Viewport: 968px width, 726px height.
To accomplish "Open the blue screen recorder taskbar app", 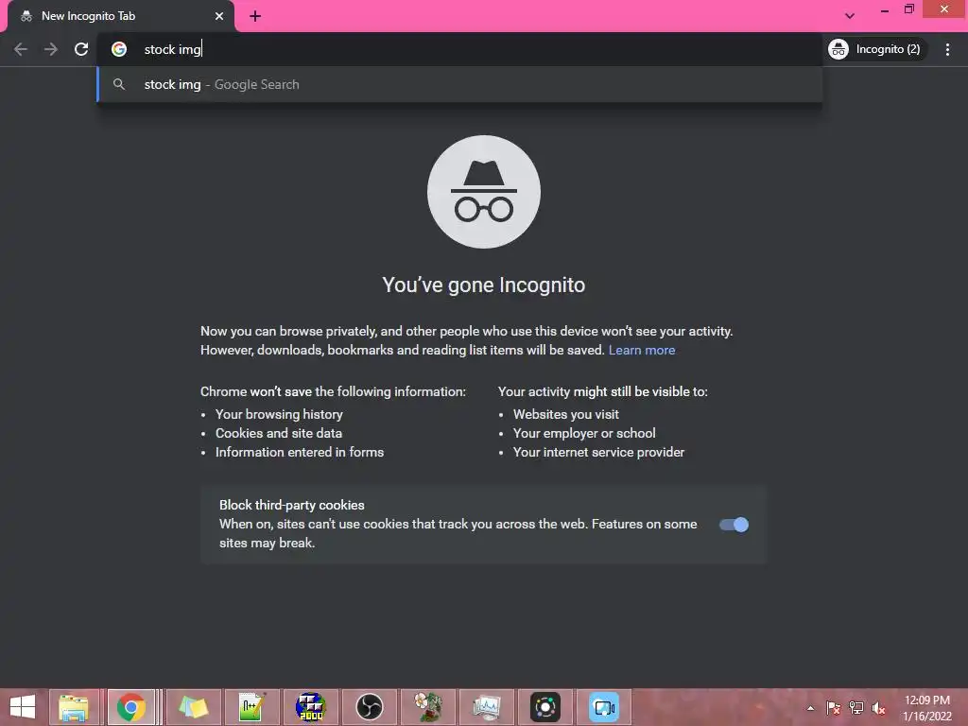I will (x=604, y=707).
